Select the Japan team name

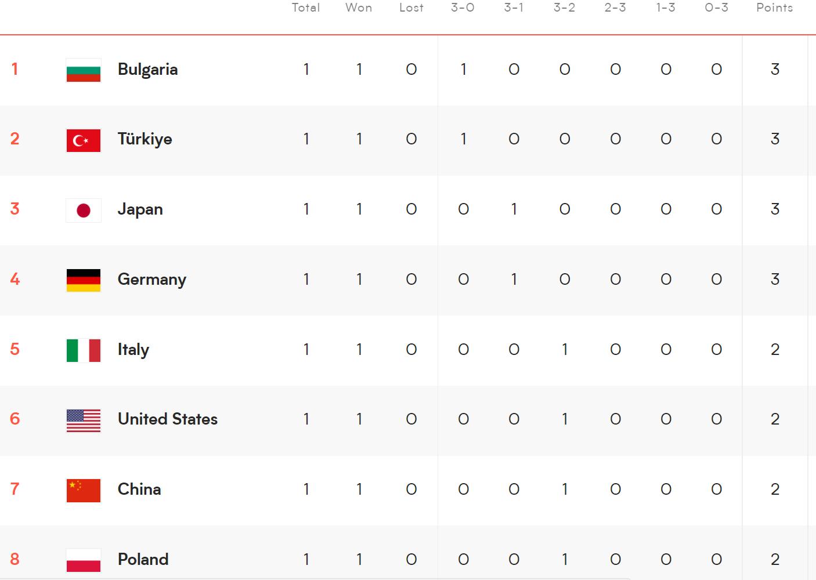coord(140,209)
